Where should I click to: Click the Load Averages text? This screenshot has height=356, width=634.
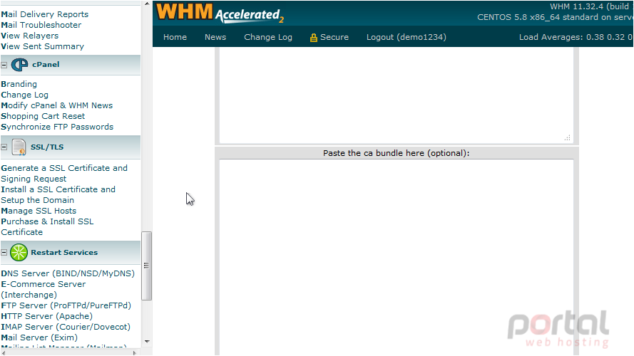tap(576, 37)
